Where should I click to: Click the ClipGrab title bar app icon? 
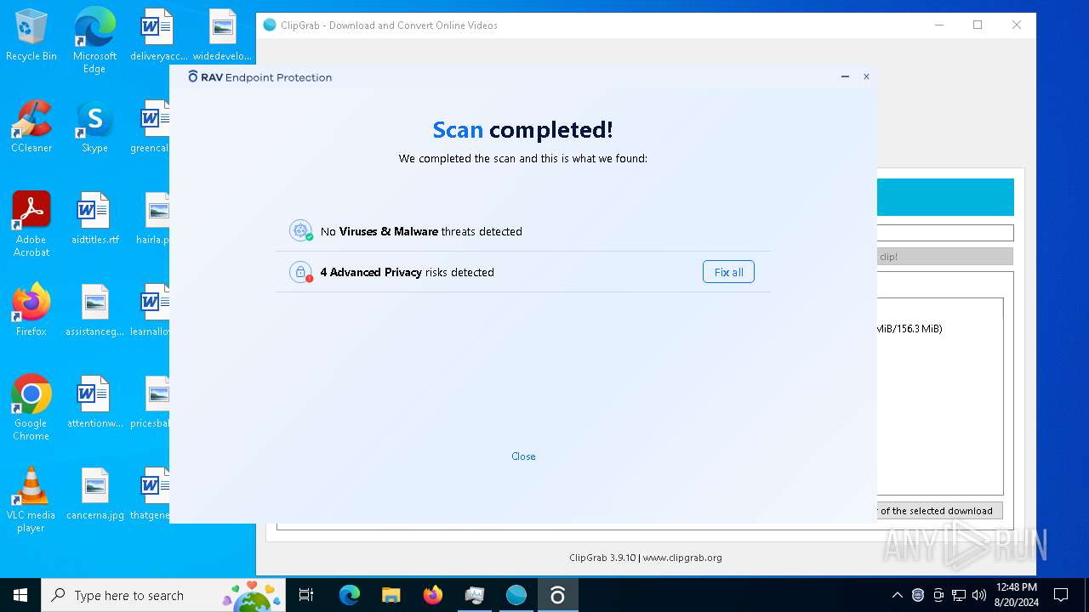pos(270,25)
